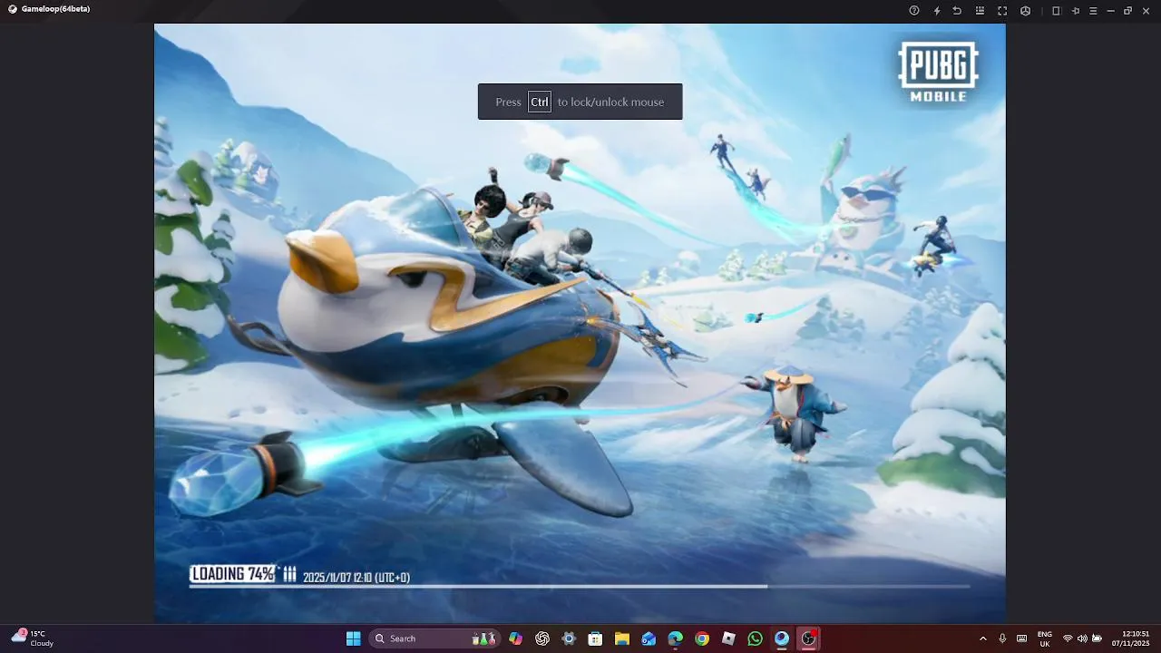Viewport: 1161px width, 653px height.
Task: Click the Gameloop logo icon in title bar
Action: click(13, 9)
